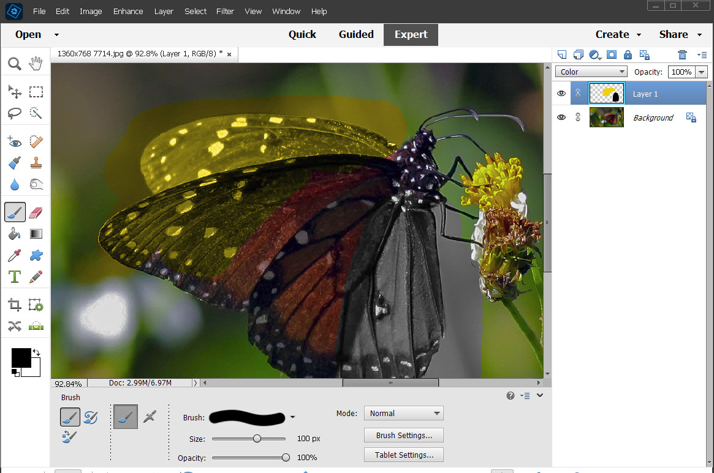Select the Crop tool
714x473 pixels.
click(15, 304)
